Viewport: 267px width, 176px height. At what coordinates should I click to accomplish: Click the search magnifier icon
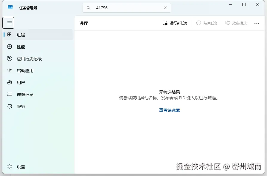(x=89, y=8)
